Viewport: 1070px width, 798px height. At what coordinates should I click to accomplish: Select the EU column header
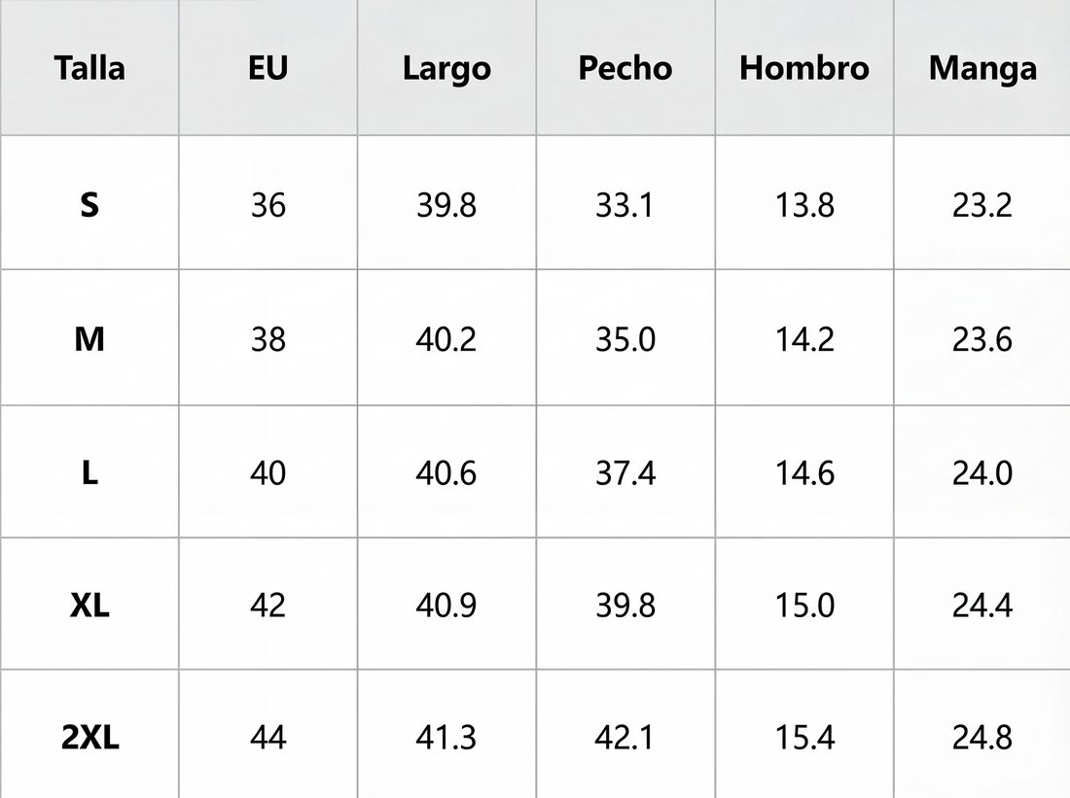[268, 68]
